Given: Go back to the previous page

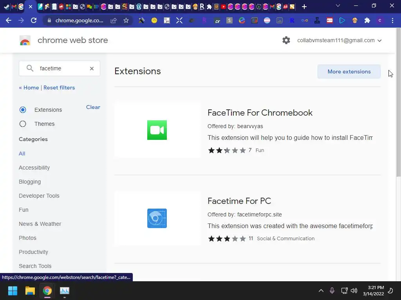Looking at the screenshot, I should point(9,20).
